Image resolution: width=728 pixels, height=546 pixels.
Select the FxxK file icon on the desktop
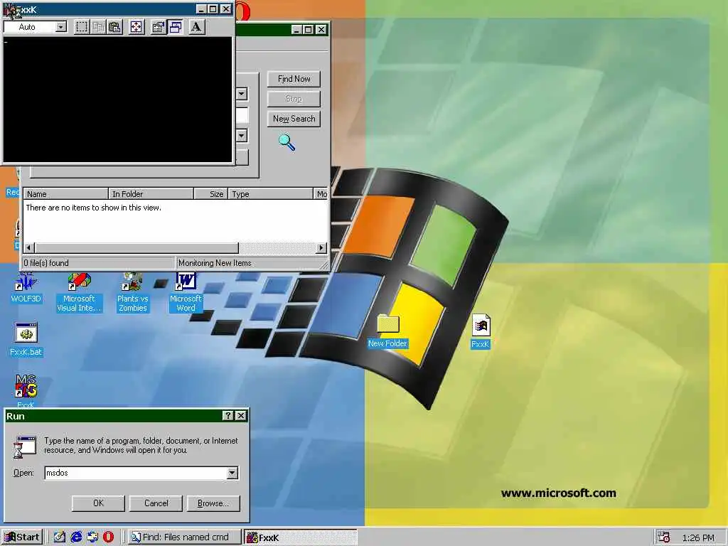click(x=481, y=331)
